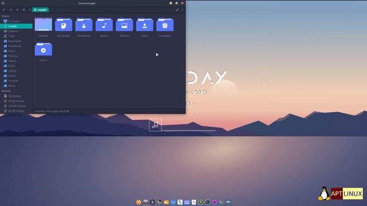Open the Documents folder icon in main pane

64,25
